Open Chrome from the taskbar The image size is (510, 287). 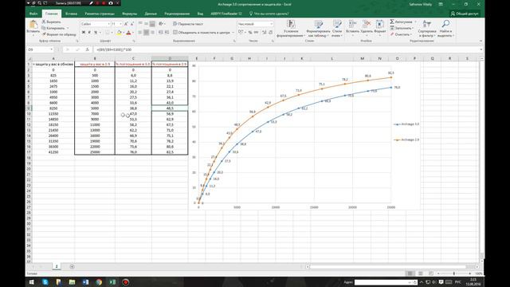99,282
